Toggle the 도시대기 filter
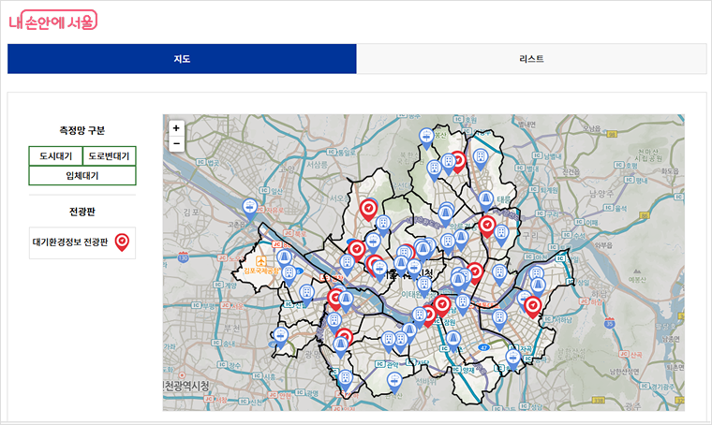 tap(55, 156)
